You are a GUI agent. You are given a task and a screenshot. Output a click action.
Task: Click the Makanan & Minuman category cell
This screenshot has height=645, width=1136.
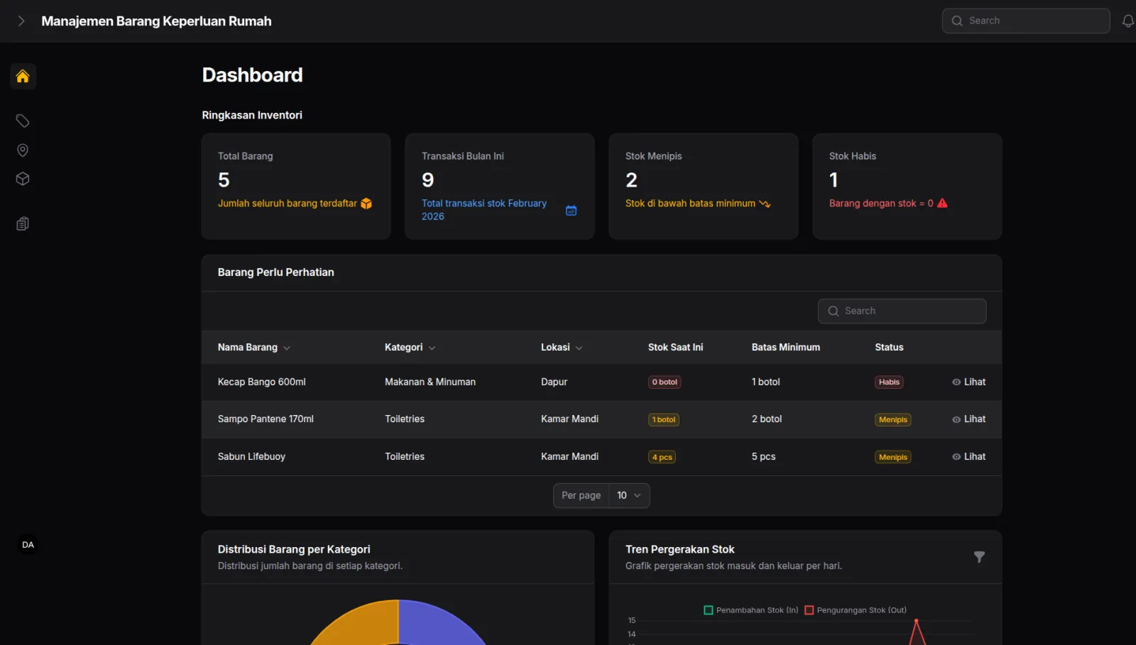coord(430,382)
